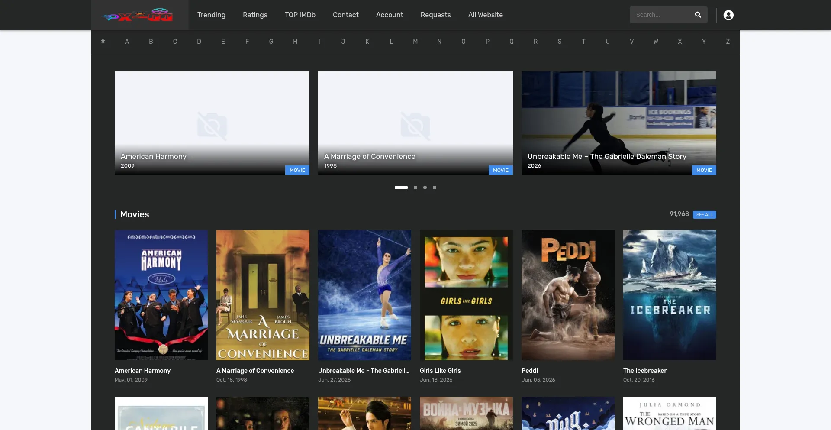The width and height of the screenshot is (831, 430).
Task: Jump to the fourth carousel slide dot
Action: [435, 188]
